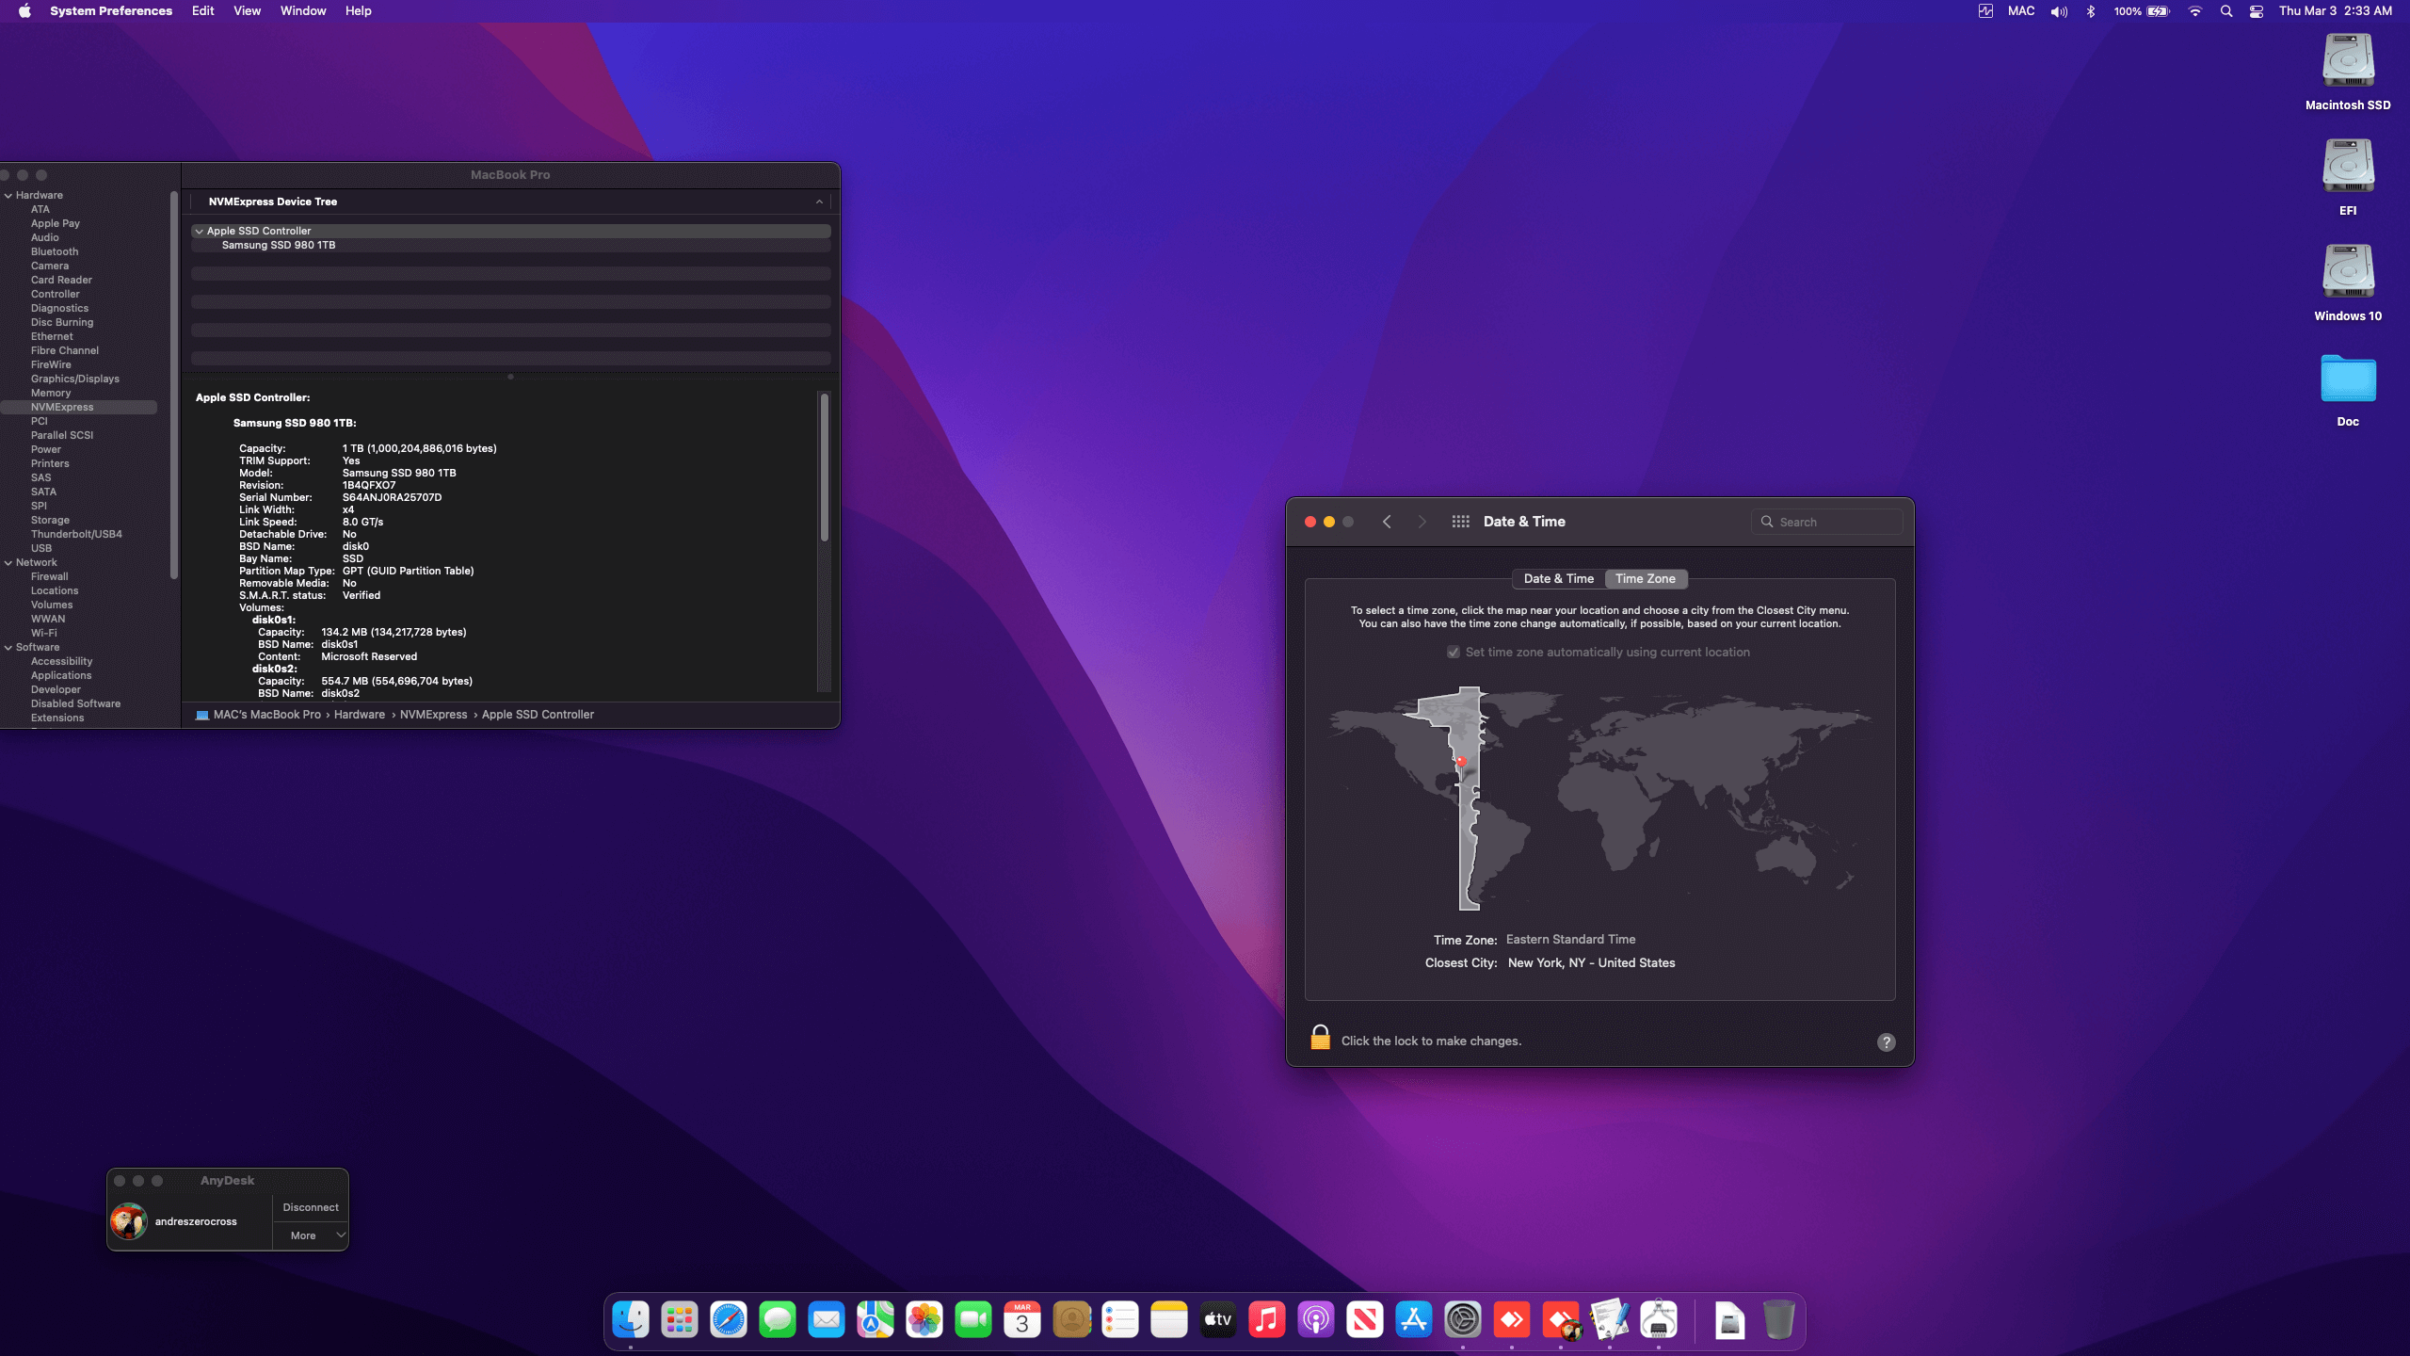The image size is (2410, 1356).
Task: Go back in Date & Time preferences
Action: 1387,522
